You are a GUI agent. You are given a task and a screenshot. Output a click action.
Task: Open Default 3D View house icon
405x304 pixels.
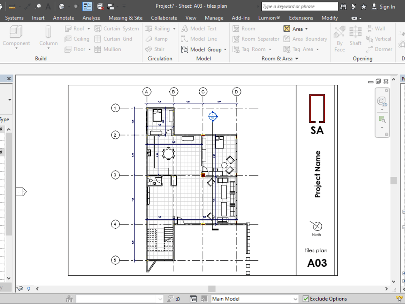point(62,6)
